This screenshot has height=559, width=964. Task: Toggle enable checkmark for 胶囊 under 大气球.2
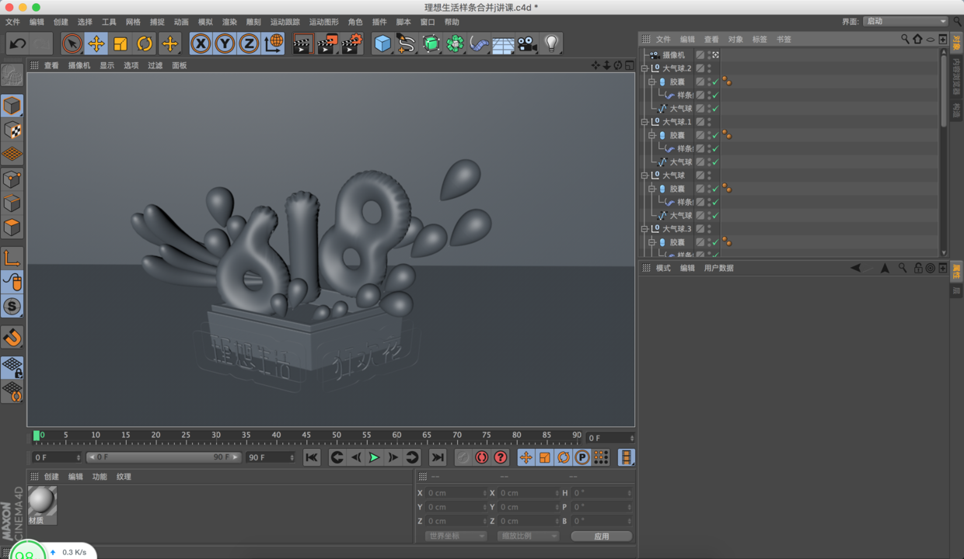point(715,82)
